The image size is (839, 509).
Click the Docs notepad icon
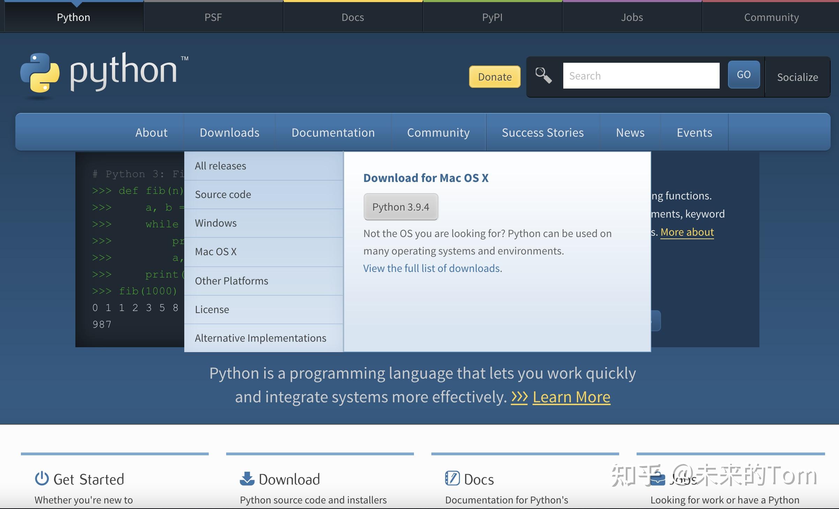(452, 478)
